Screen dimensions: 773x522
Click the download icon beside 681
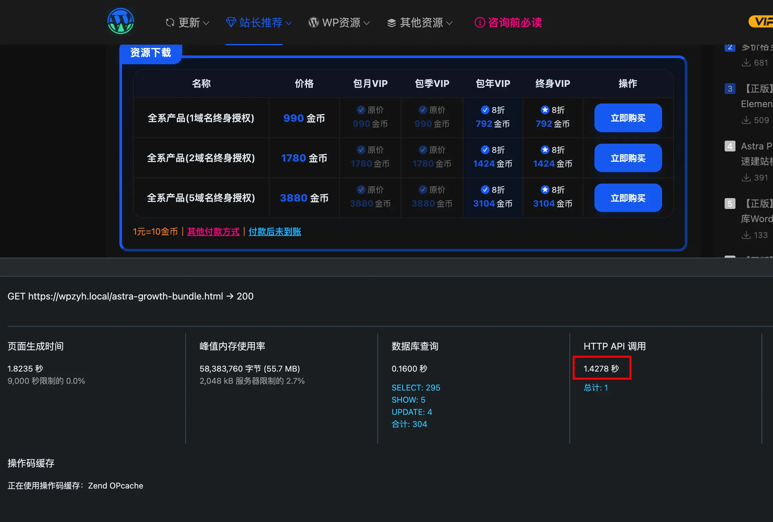point(746,63)
